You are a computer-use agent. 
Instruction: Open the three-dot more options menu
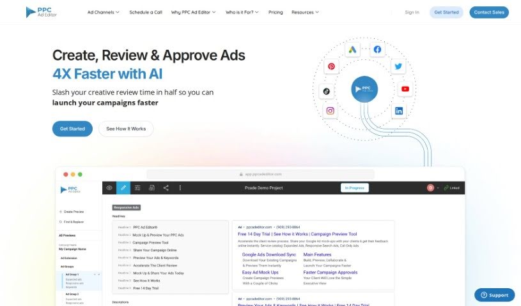click(x=180, y=187)
